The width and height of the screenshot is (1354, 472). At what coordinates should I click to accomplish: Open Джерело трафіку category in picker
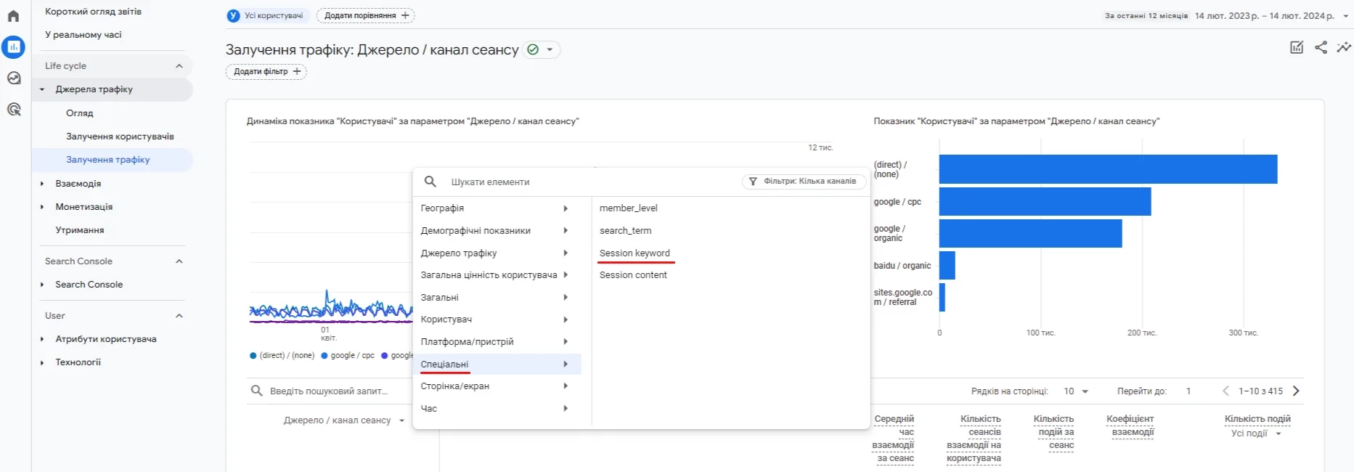tap(497, 253)
